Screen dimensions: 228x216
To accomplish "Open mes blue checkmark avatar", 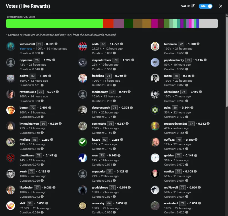I will (x=83, y=158).
